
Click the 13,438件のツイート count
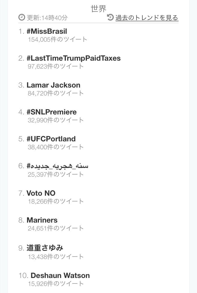[56, 257]
